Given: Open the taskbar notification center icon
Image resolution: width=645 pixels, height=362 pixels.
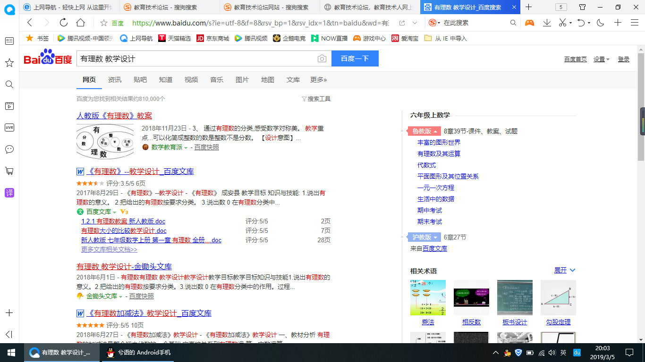Looking at the screenshot, I should pos(629,352).
